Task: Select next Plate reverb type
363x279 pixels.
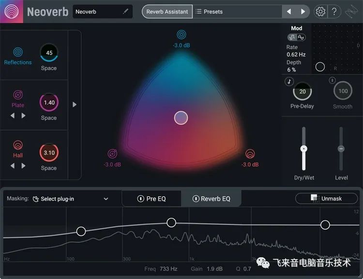Action: coord(23,116)
